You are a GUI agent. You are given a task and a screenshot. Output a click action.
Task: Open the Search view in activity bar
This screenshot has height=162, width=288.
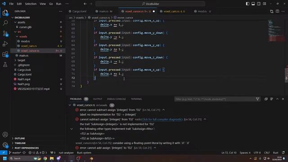5,23
